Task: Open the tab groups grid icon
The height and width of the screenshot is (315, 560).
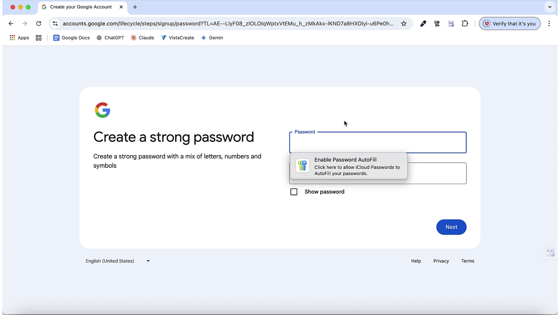Action: tap(38, 38)
